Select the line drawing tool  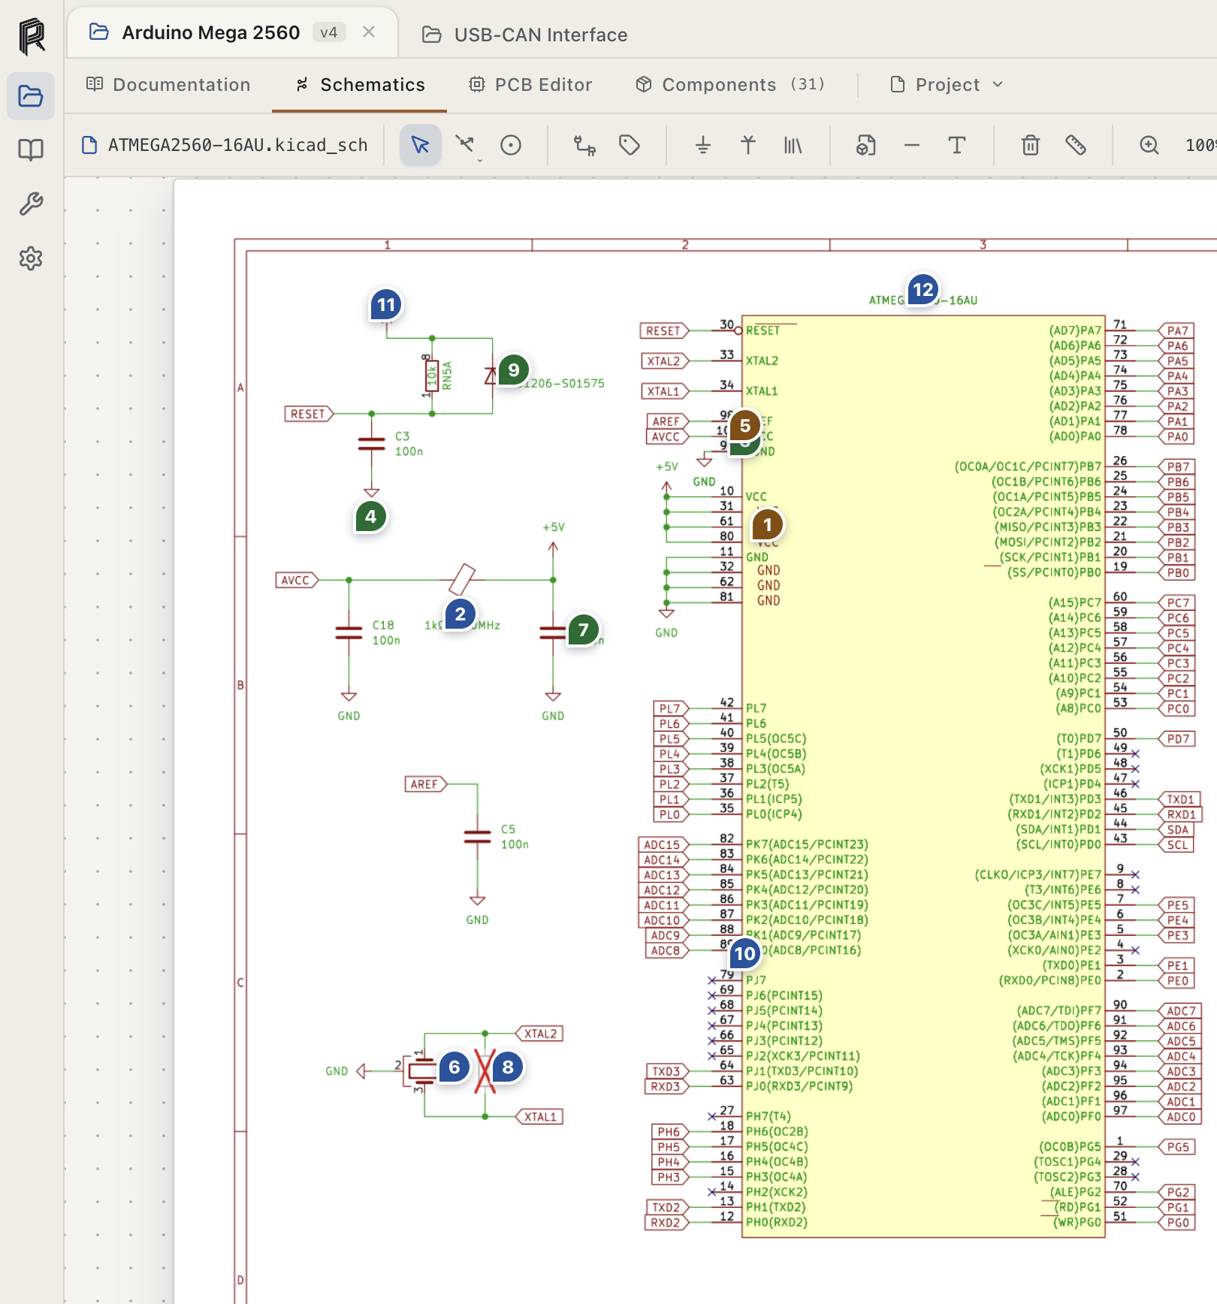[x=912, y=145]
